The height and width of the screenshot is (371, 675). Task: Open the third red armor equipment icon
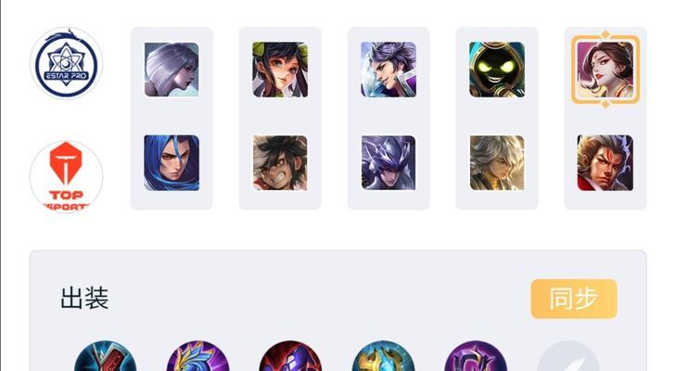coord(290,356)
